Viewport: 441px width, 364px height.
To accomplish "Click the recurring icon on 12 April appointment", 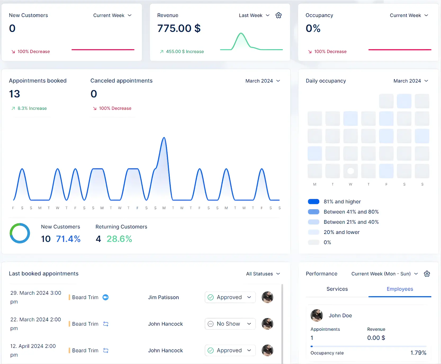I will (x=106, y=351).
